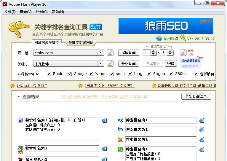The height and width of the screenshot is (161, 227).
Task: Switch to the 关键字对多网址 tab
Action: point(81,43)
